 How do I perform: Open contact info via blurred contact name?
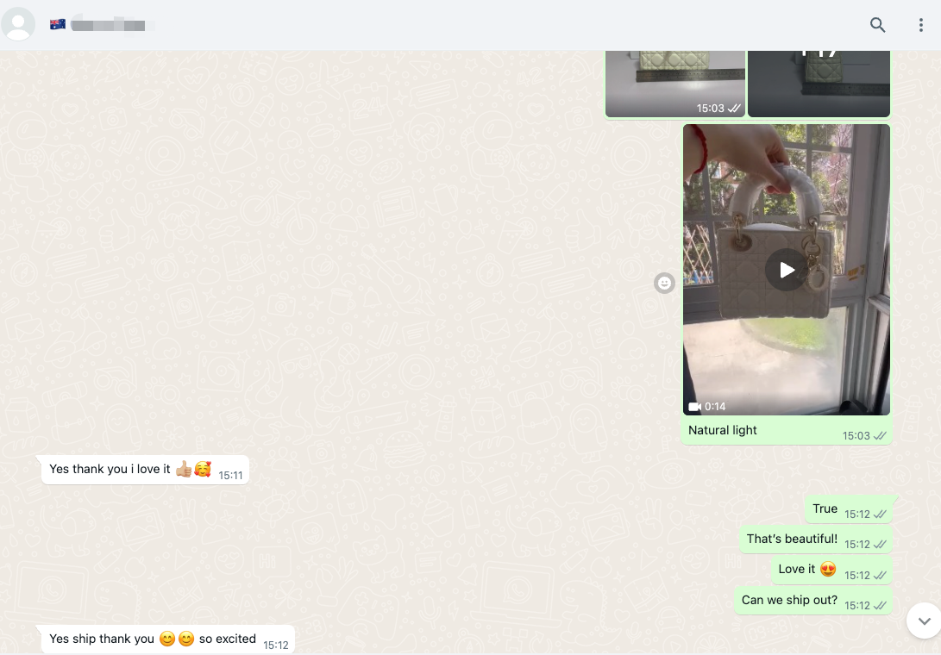click(x=108, y=25)
